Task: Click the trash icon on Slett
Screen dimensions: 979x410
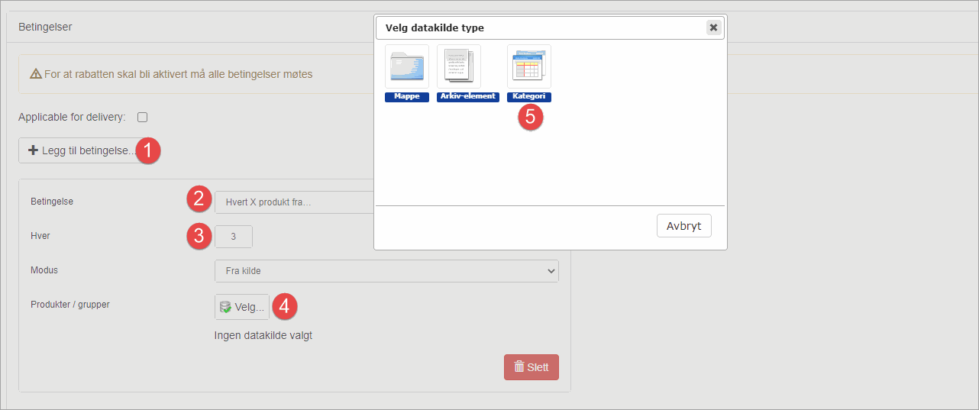Action: tap(519, 367)
